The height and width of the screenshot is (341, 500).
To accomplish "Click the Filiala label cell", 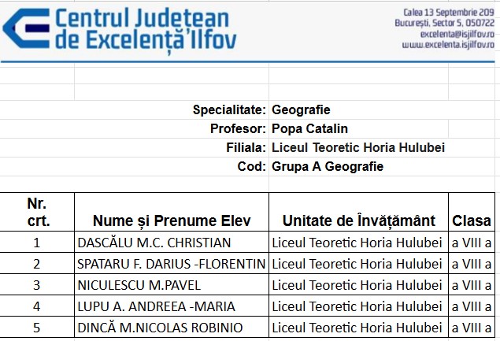I will (246, 147).
